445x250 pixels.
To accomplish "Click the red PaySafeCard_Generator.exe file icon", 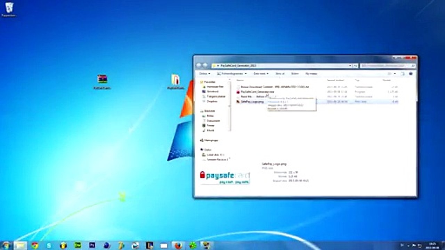I will click(x=238, y=92).
